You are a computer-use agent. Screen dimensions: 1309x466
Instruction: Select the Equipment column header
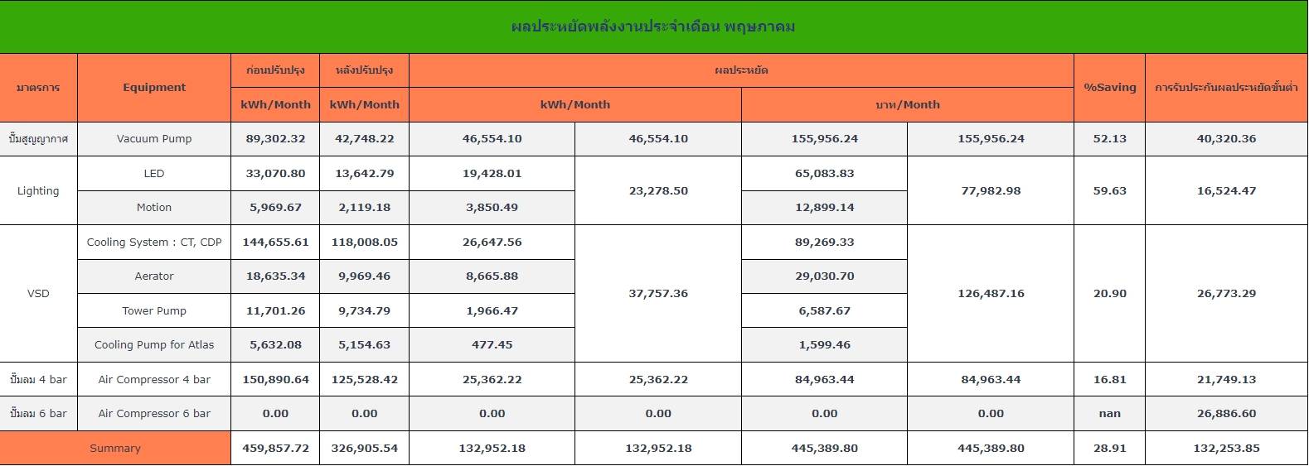tap(154, 88)
